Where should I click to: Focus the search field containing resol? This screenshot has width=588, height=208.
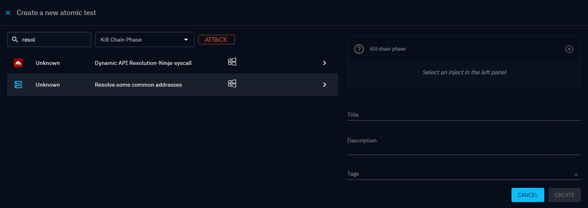pos(54,40)
